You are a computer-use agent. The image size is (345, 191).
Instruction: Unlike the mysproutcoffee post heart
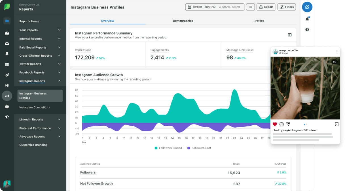tap(275, 124)
